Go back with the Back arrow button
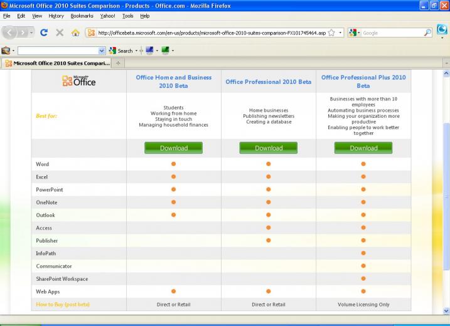The width and height of the screenshot is (450, 326). click(9, 33)
